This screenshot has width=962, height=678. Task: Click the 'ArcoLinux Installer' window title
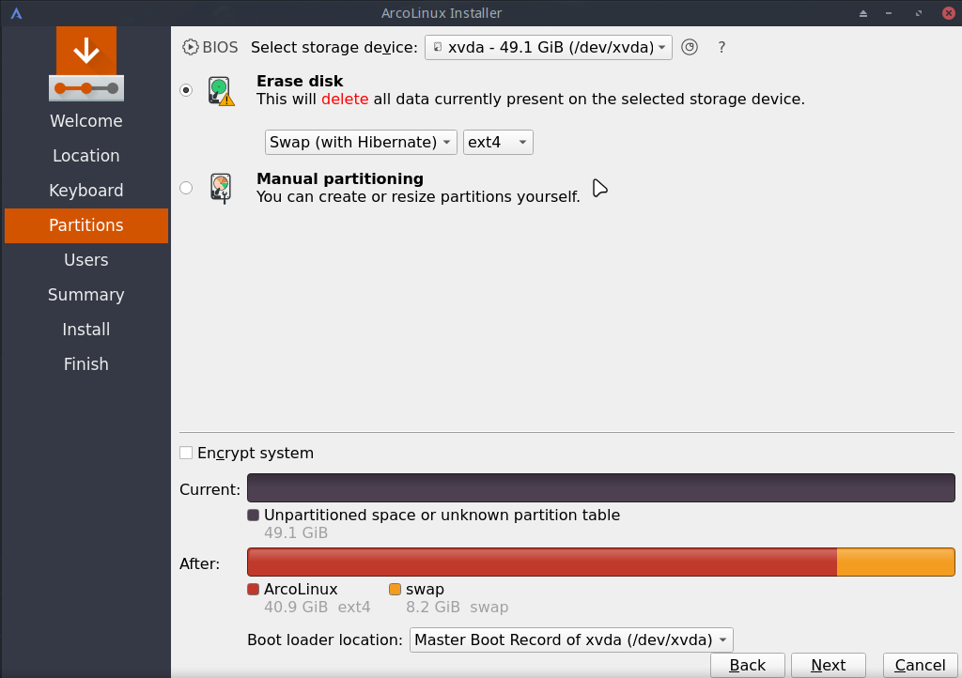tap(442, 13)
